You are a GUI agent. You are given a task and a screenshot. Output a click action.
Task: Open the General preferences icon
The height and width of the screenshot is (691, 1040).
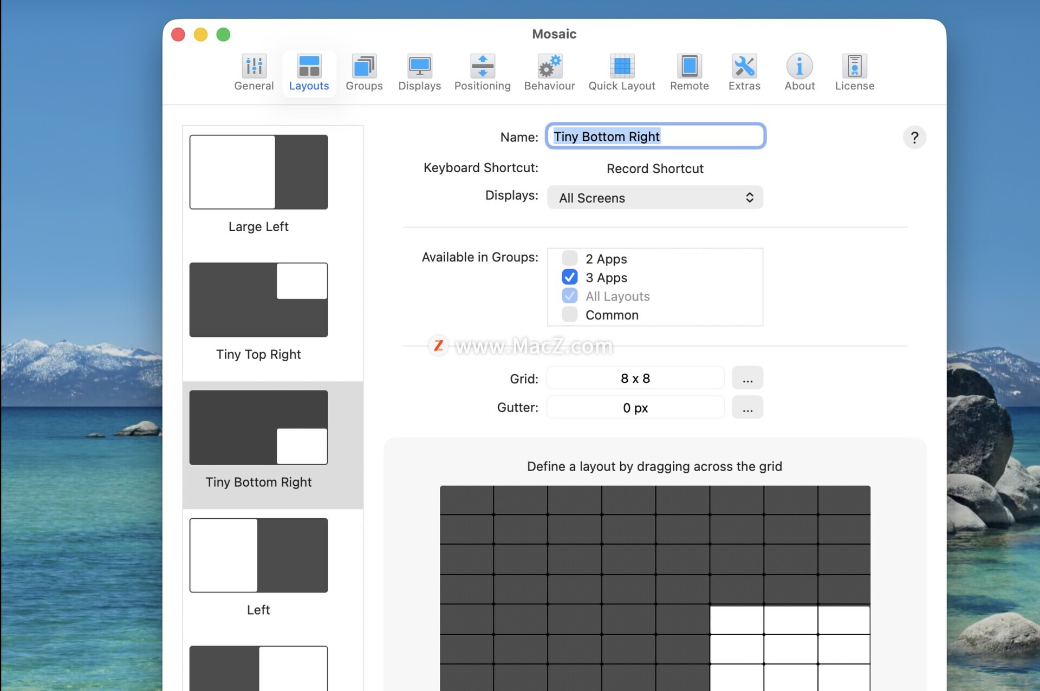[x=253, y=67]
